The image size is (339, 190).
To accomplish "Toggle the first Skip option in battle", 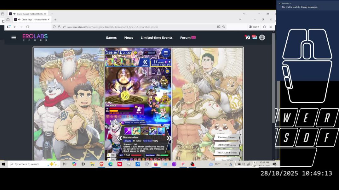I will click(x=112, y=155).
